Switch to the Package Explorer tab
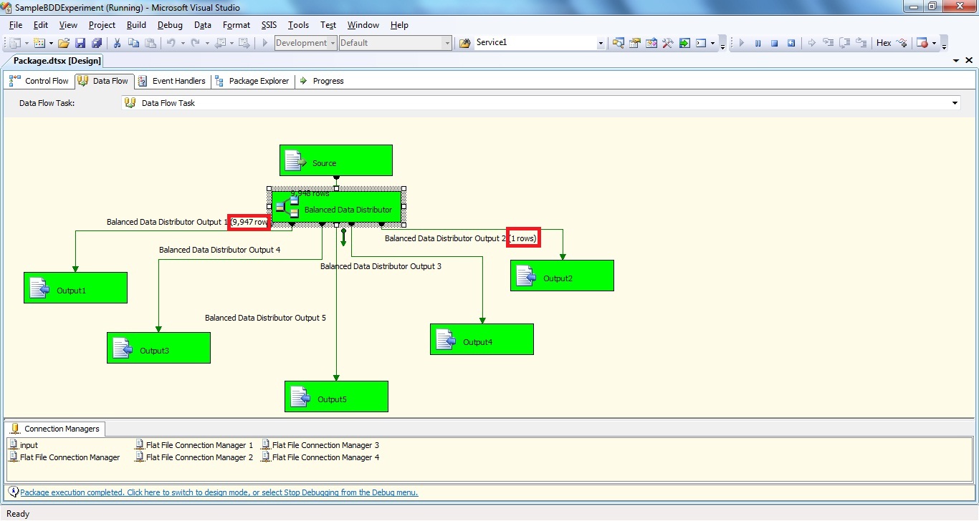Screen dimensions: 979x521 click(252, 81)
